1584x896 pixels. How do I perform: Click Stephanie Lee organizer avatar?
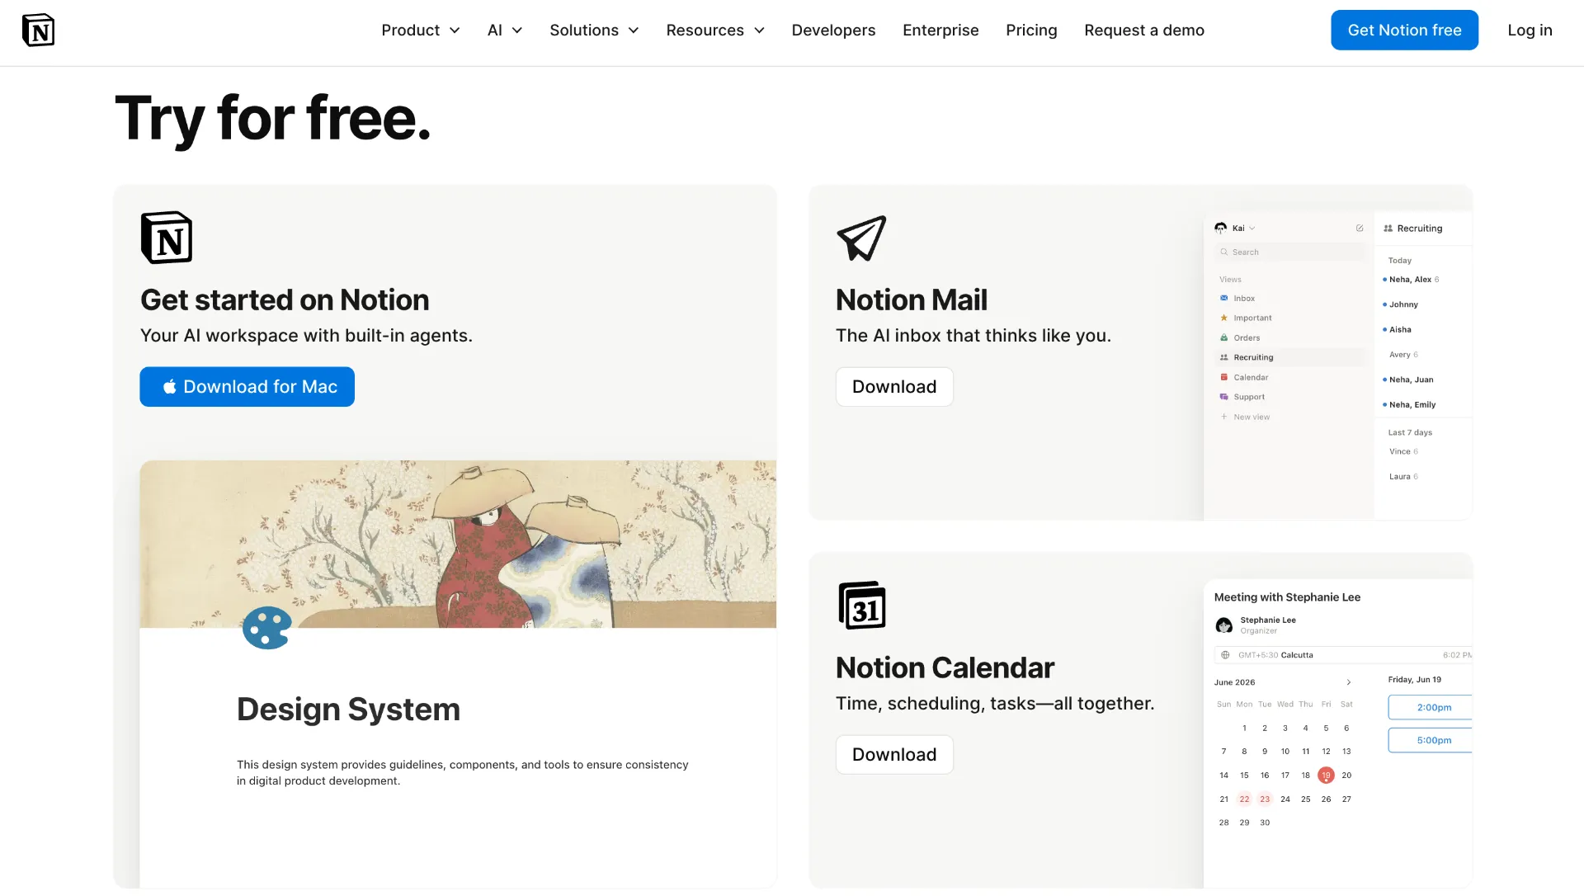pyautogui.click(x=1224, y=625)
